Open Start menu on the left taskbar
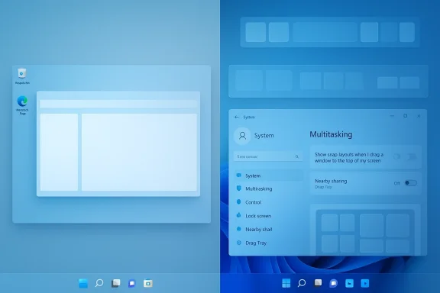This screenshot has width=440, height=293. (83, 283)
